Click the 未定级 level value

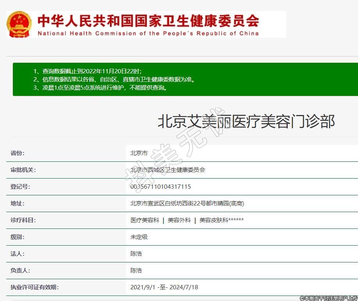click(139, 237)
